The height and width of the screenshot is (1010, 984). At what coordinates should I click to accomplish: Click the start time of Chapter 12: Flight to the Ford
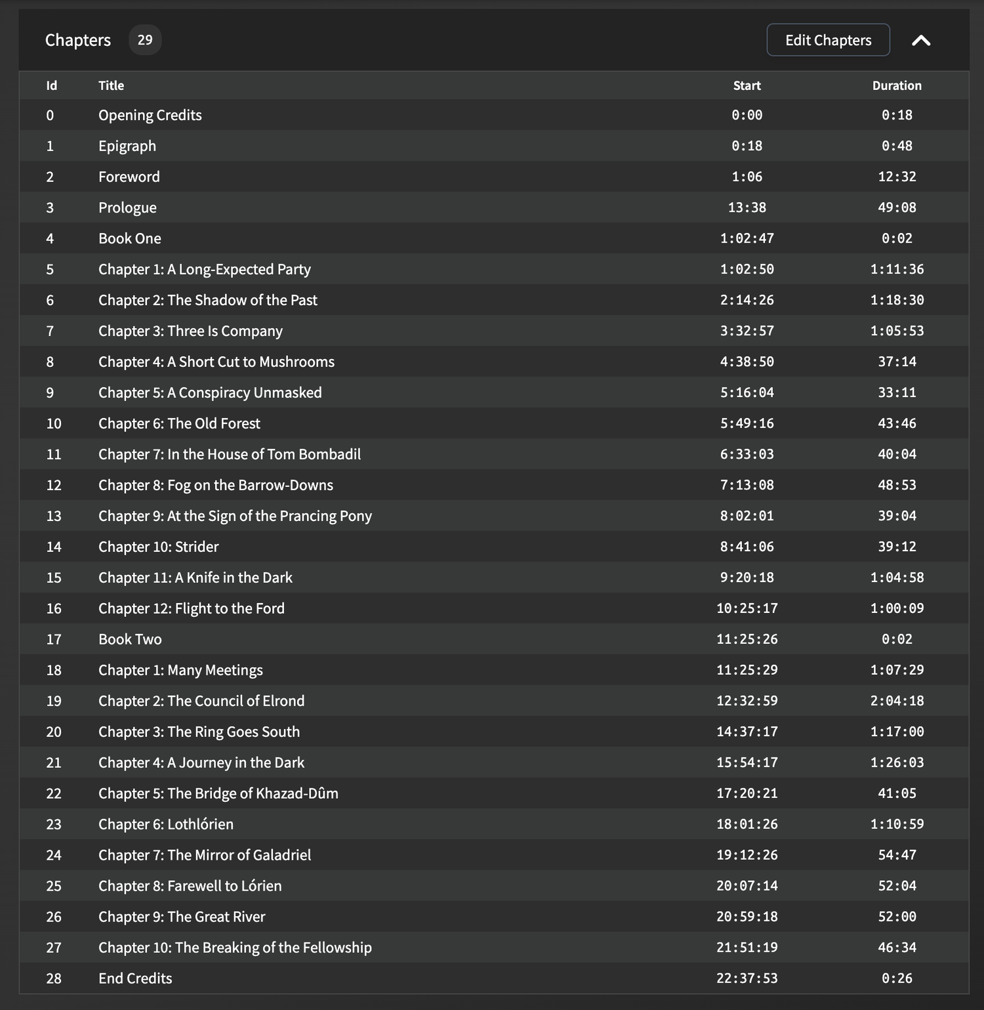(x=747, y=608)
